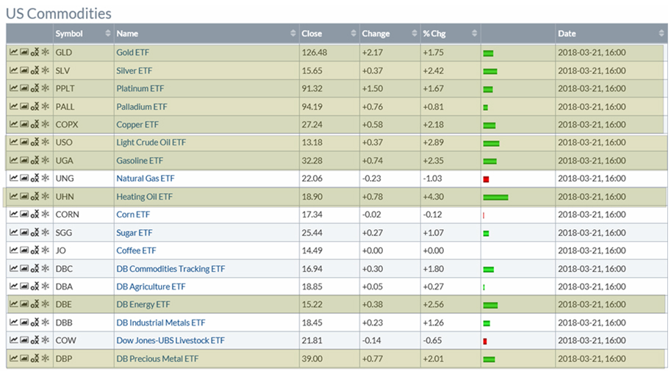
Task: Open the gallery view icon for SLV
Action: point(24,71)
